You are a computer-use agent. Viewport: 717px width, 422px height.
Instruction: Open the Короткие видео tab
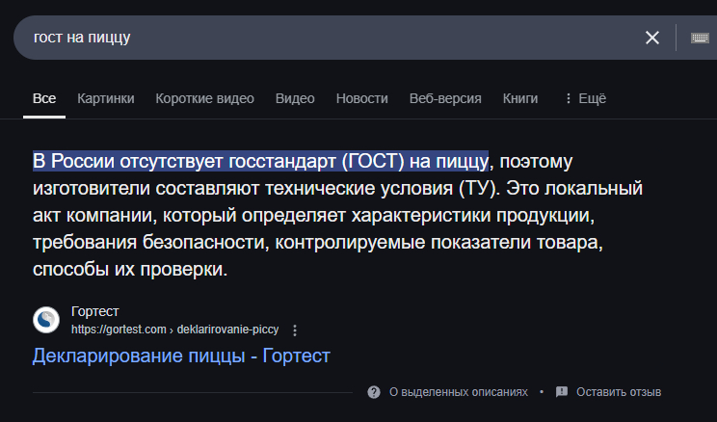click(x=204, y=98)
